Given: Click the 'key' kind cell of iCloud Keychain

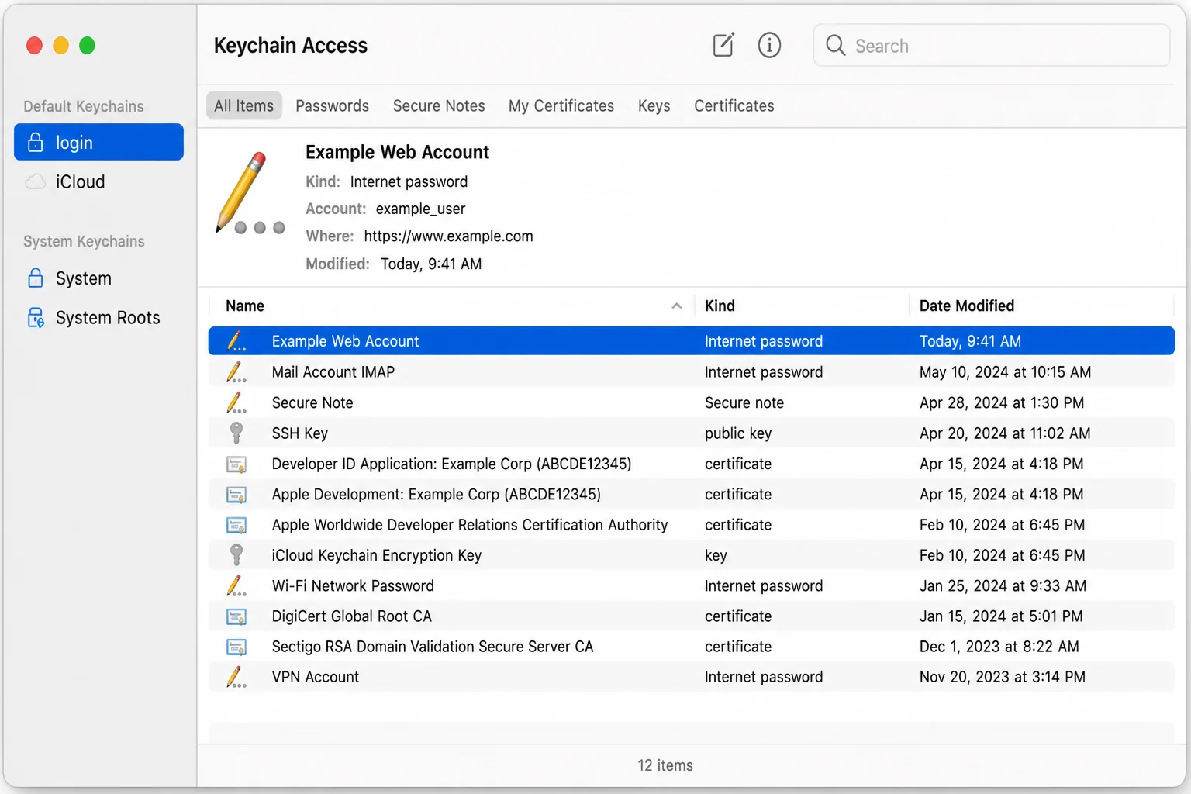Looking at the screenshot, I should pos(715,555).
